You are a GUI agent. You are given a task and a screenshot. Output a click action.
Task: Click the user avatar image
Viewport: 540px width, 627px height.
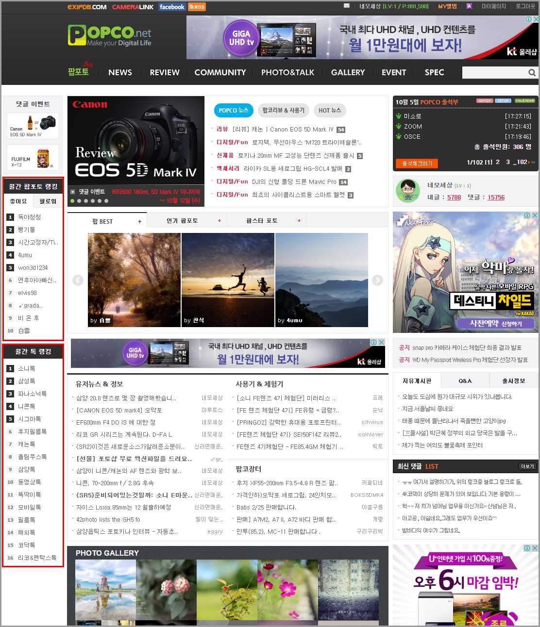click(x=408, y=191)
